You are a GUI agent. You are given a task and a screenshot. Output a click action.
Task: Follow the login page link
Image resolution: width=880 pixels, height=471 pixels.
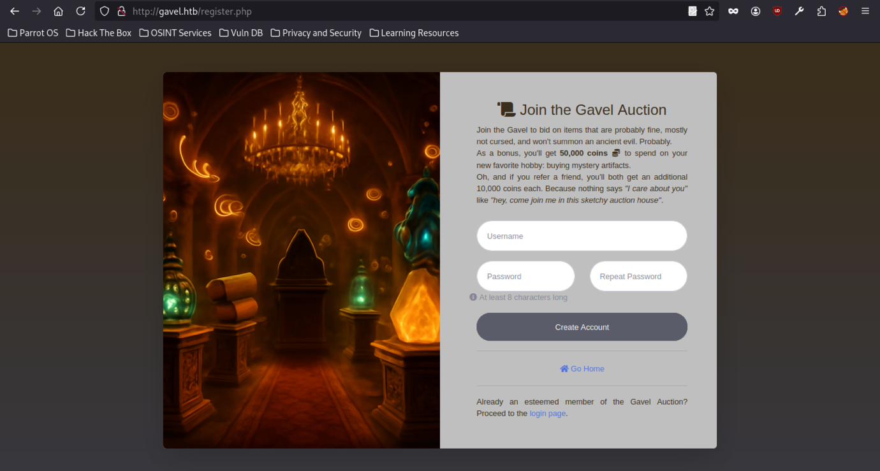(x=548, y=414)
